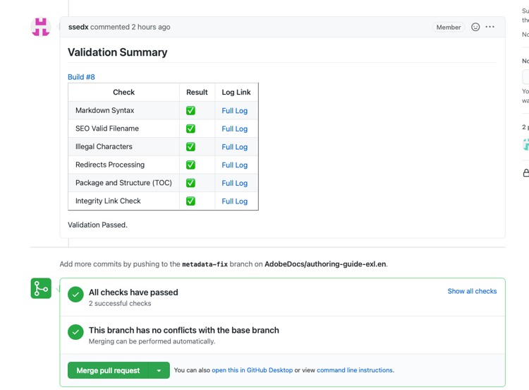Click the no conflicts checkmark icon
The height and width of the screenshot is (390, 529).
[x=75, y=332]
